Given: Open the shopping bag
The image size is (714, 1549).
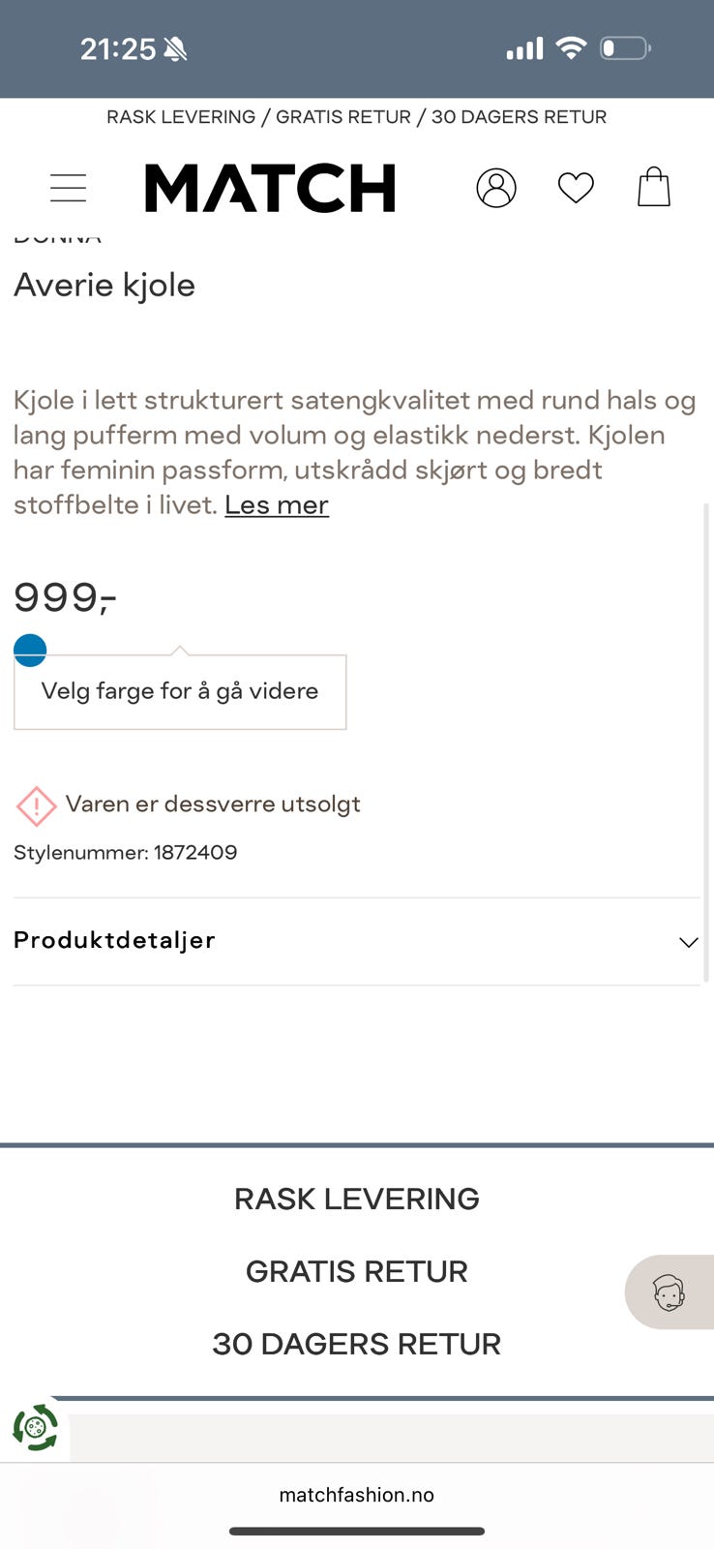Looking at the screenshot, I should (x=654, y=187).
